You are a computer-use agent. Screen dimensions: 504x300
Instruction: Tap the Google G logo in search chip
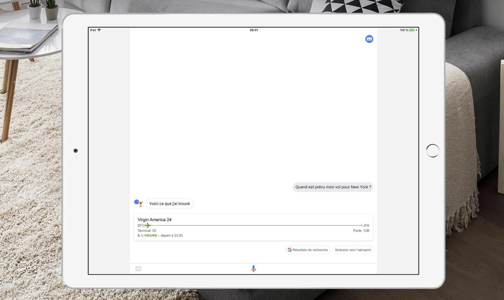[290, 250]
